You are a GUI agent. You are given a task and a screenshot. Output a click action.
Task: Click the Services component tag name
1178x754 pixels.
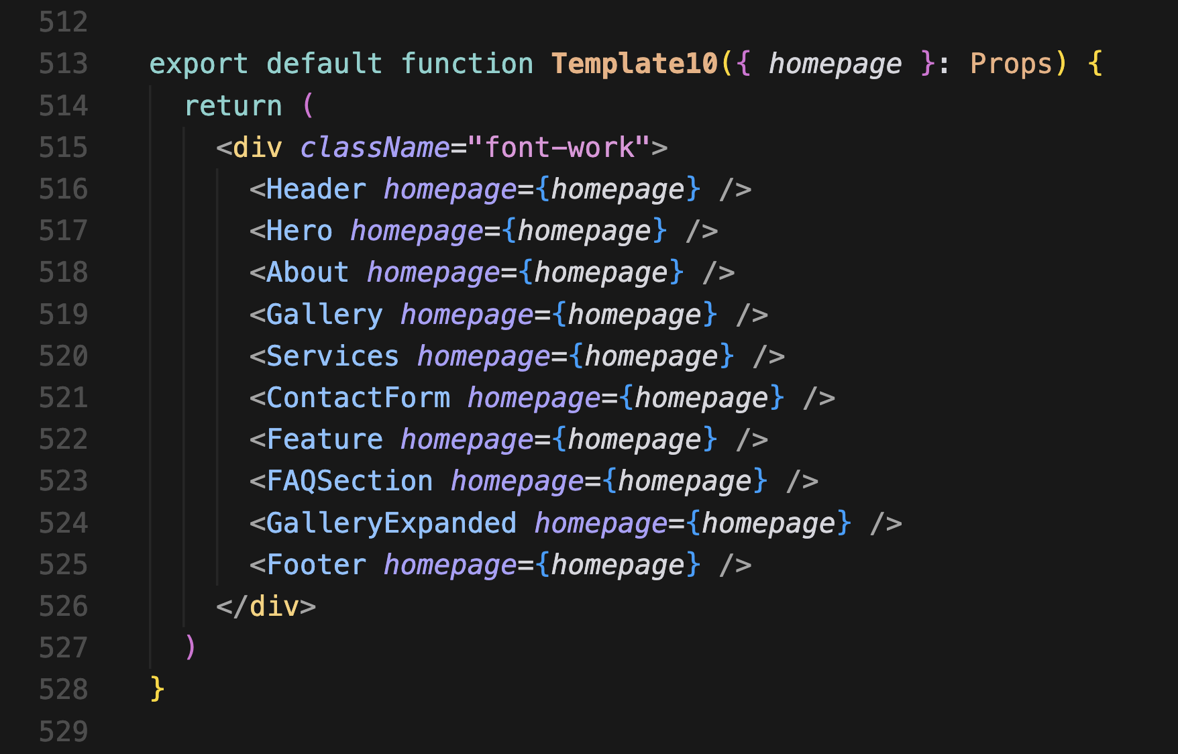point(333,356)
